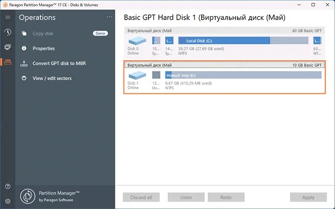This screenshot has width=335, height=209.
Task: Close the Paragon Partition Manager window
Action: (x=327, y=5)
